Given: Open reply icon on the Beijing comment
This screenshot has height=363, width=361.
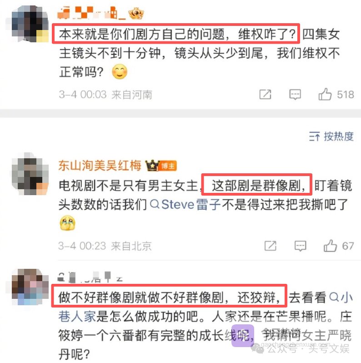Looking at the screenshot, I should pos(301,246).
